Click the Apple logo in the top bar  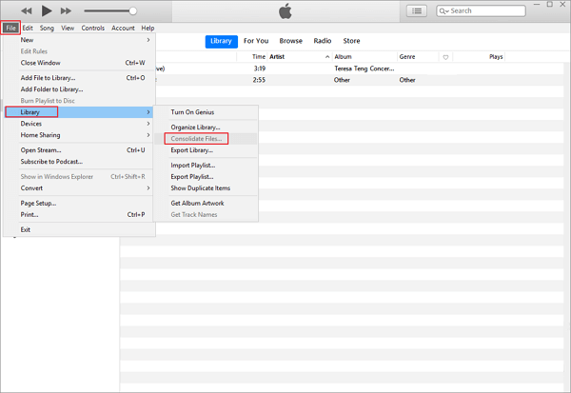pos(285,10)
